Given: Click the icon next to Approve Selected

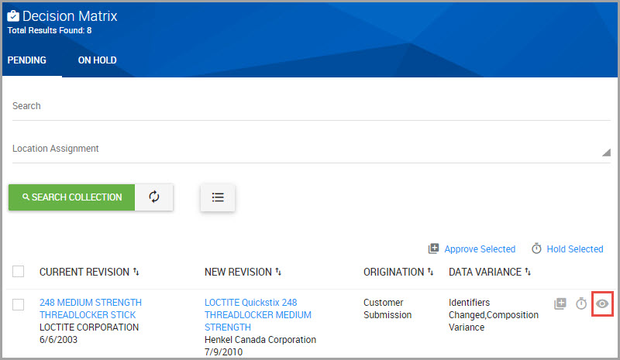Looking at the screenshot, I should [x=433, y=249].
